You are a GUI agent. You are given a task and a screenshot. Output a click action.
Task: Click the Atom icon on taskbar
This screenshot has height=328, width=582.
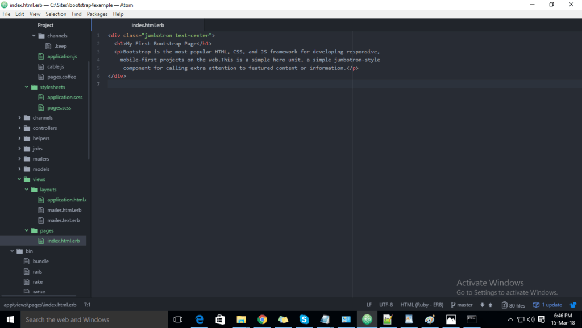click(x=367, y=319)
